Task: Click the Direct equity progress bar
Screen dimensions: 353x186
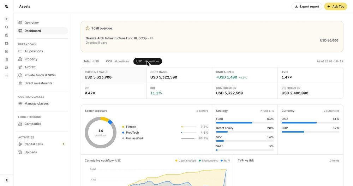Action: pyautogui.click(x=245, y=132)
